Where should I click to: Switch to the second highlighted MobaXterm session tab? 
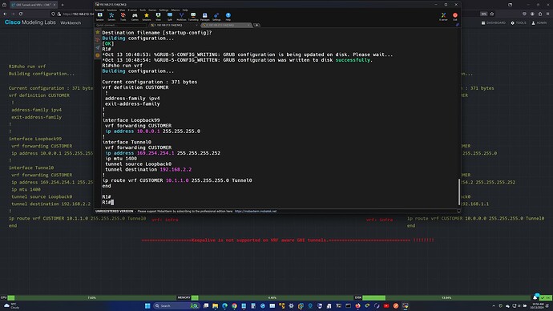[227, 25]
